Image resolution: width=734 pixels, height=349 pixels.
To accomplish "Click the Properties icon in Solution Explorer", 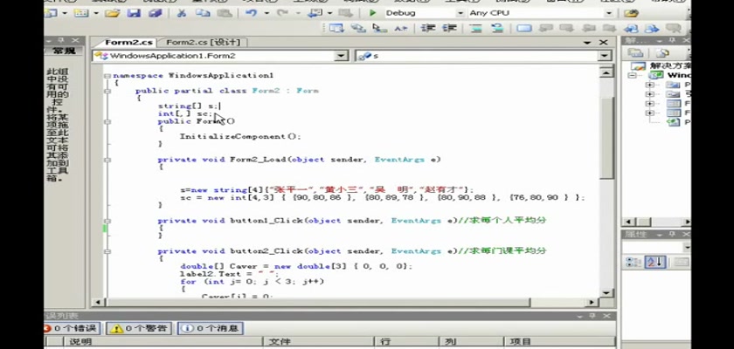I will coord(635,53).
